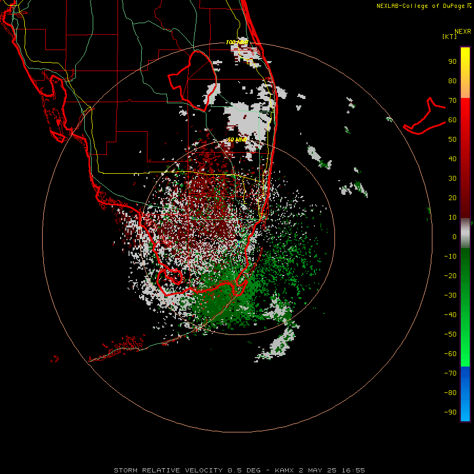This screenshot has height=474, width=474.
Task: Select the 70 value on the velocity scale
Action: (x=452, y=101)
